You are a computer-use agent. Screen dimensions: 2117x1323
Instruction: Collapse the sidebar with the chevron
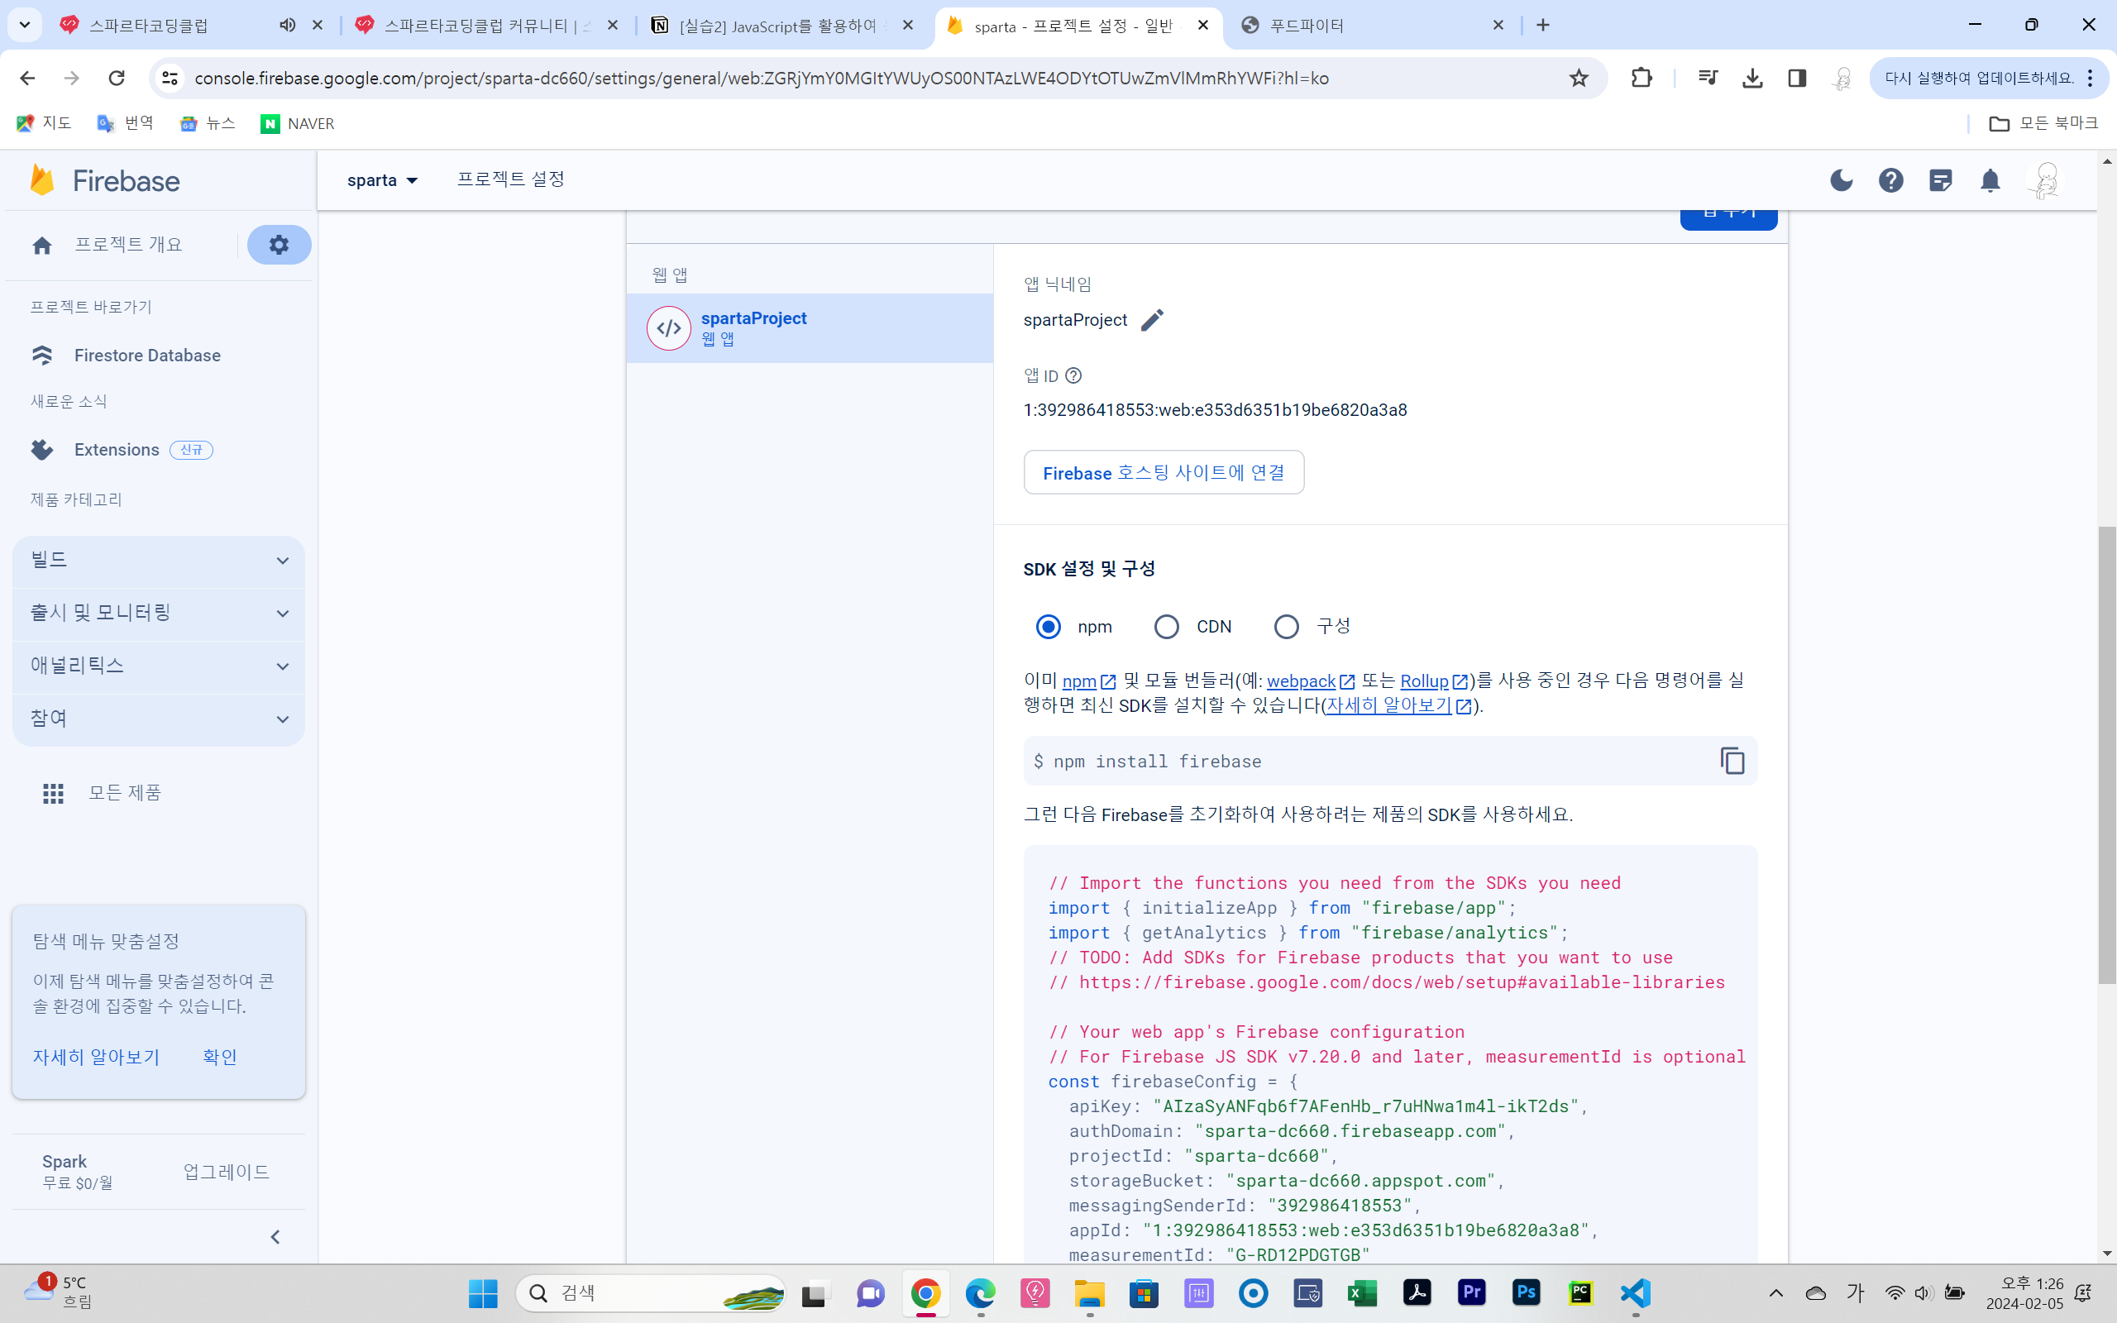(x=275, y=1236)
